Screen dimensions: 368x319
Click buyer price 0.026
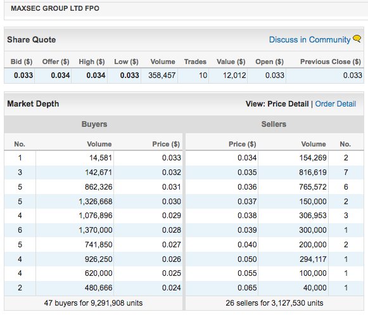click(x=172, y=259)
